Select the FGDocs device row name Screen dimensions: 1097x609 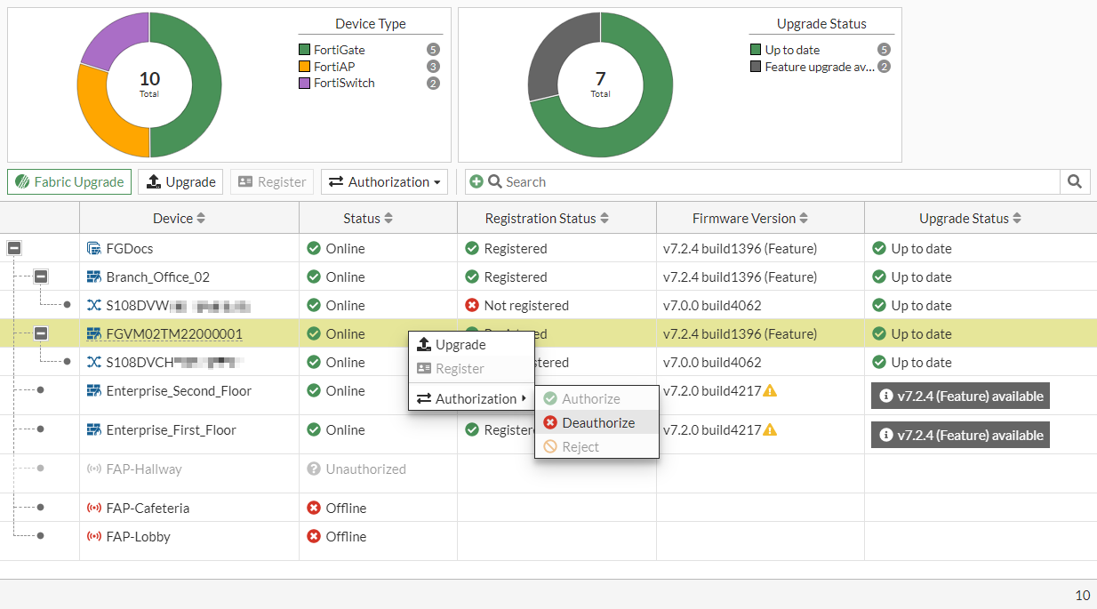pos(130,248)
